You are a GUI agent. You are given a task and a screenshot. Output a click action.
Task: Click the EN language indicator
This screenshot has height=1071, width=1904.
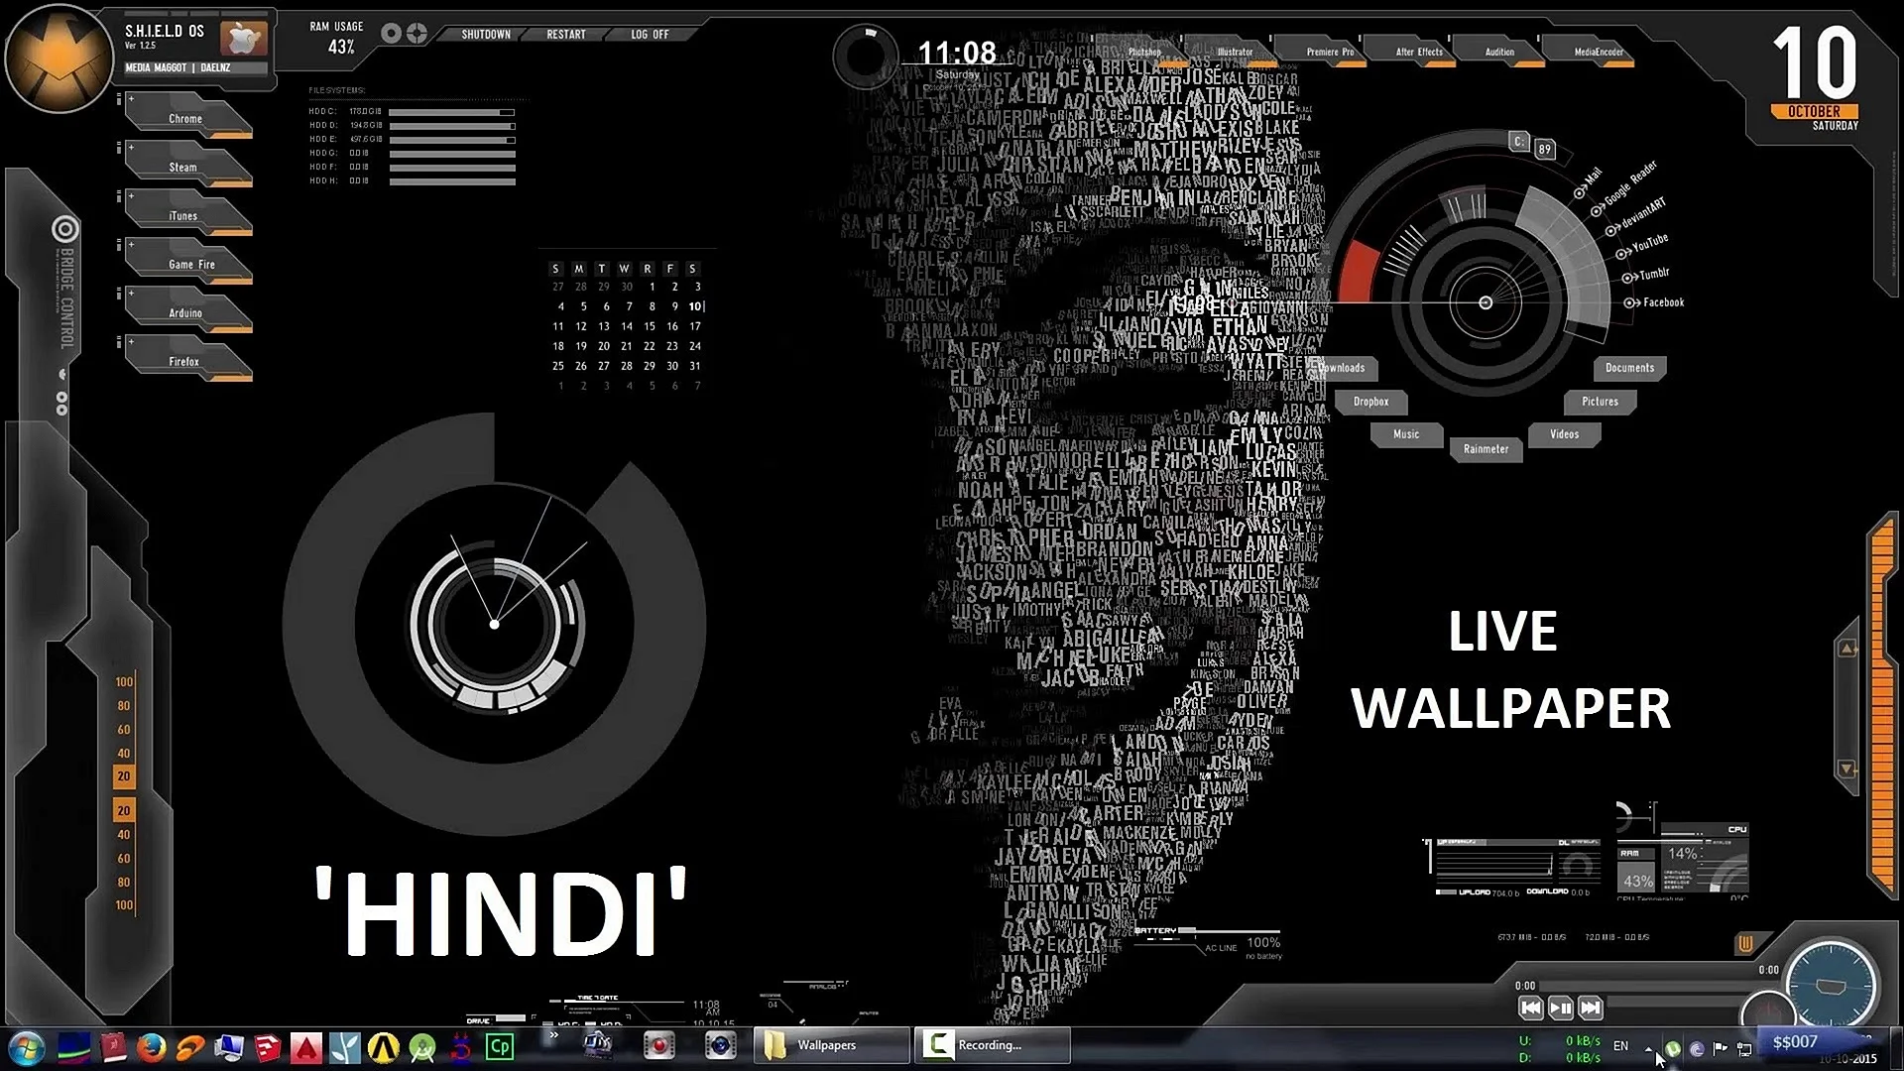coord(1620,1046)
